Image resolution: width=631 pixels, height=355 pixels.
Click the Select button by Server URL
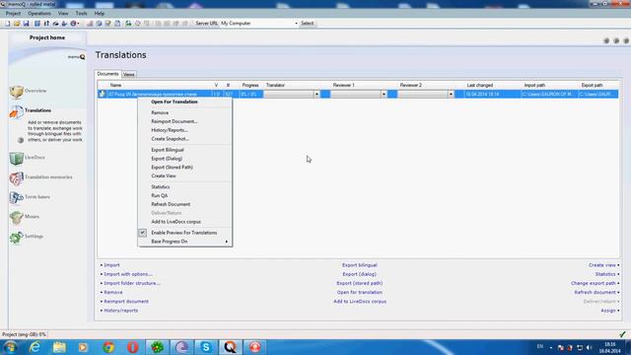point(307,24)
